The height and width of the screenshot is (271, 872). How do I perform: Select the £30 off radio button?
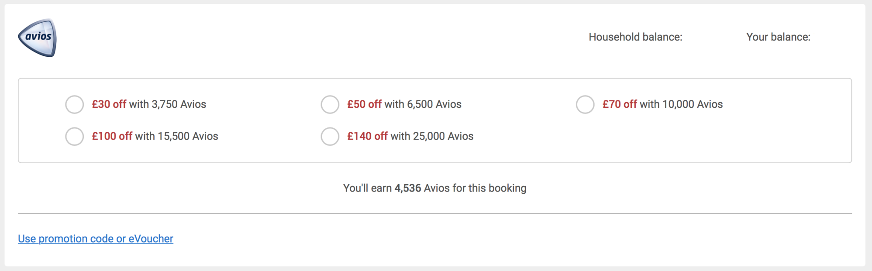pyautogui.click(x=75, y=105)
